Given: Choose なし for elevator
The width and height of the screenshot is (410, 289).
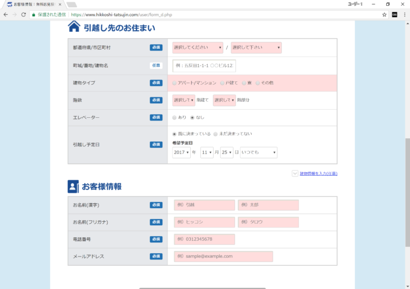Looking at the screenshot, I should (x=192, y=118).
